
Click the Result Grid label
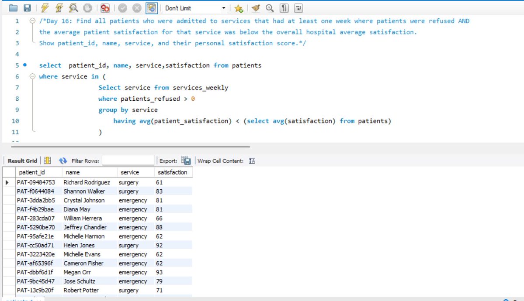(x=22, y=161)
